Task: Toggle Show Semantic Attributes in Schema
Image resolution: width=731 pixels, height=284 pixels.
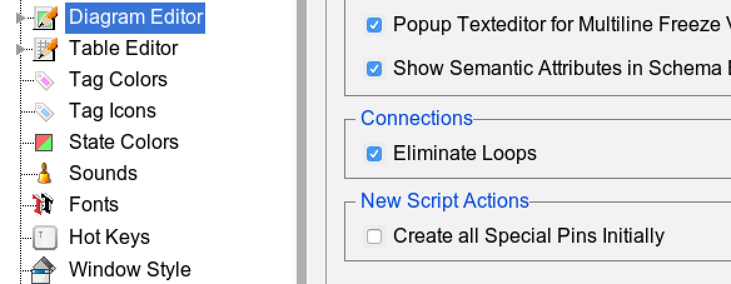Action: pyautogui.click(x=374, y=68)
